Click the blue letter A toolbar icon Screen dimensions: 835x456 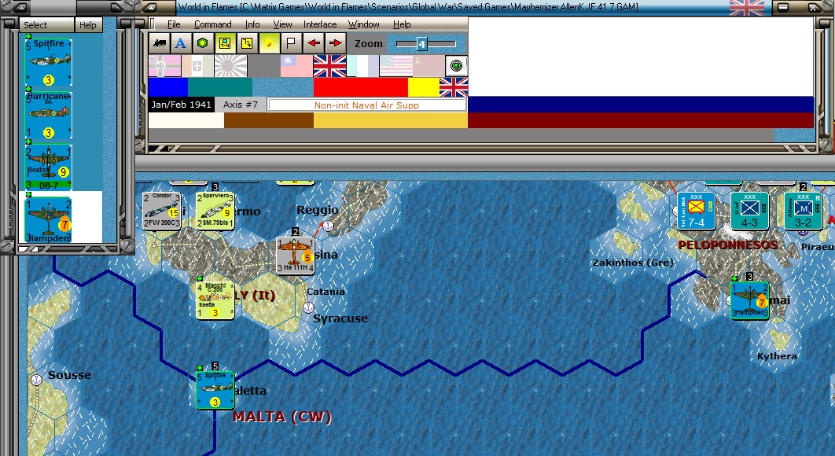click(181, 44)
